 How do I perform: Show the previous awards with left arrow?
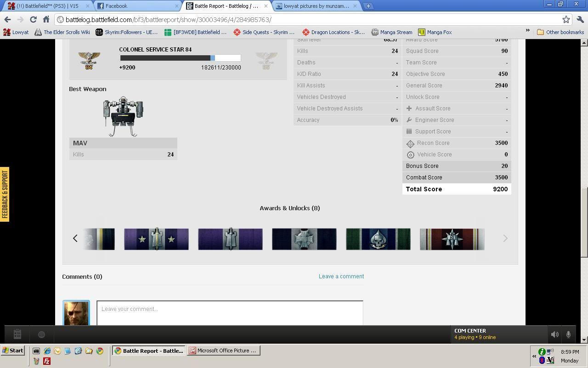click(75, 238)
